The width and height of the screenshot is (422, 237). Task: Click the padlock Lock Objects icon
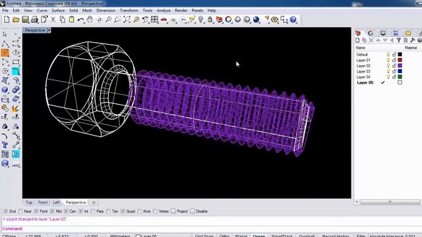click(x=210, y=19)
